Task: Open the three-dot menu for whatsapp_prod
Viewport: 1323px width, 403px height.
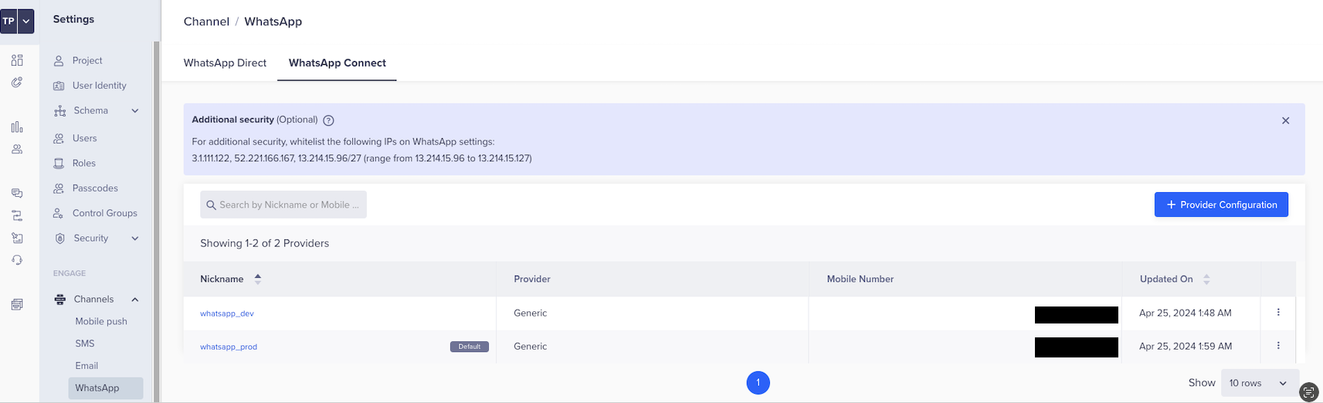Action: (x=1277, y=346)
